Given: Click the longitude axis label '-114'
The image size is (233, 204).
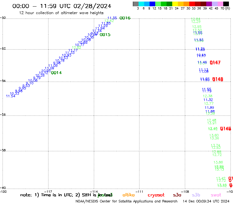Looking at the screenshot, I should tap(94, 192).
